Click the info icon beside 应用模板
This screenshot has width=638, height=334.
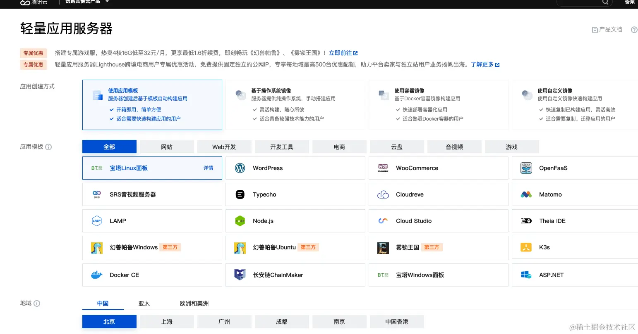click(48, 147)
